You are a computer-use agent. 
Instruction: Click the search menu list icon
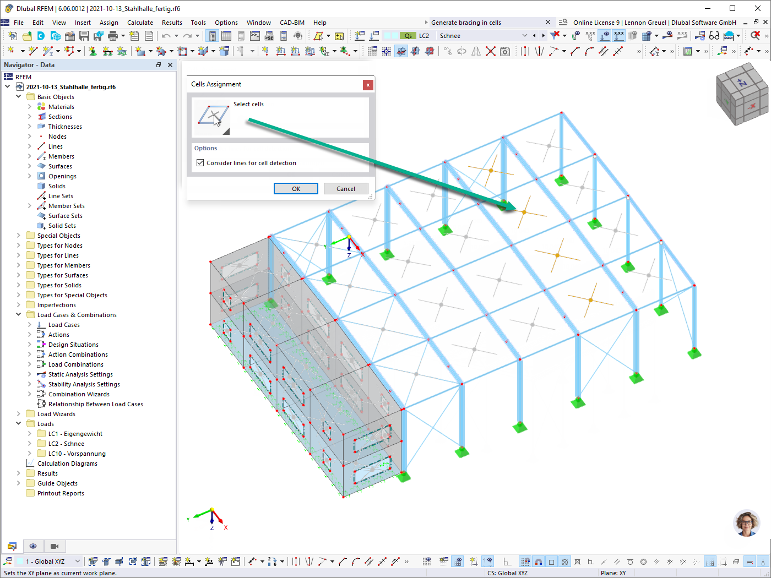coord(563,23)
